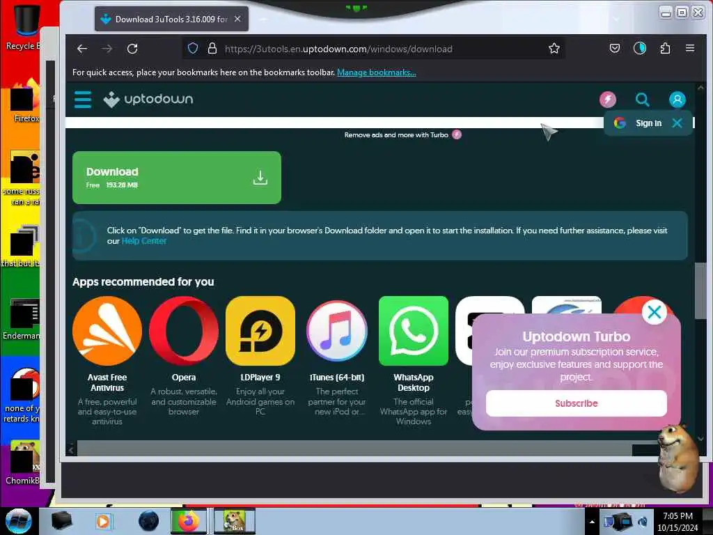This screenshot has height=535, width=713.
Task: Select the Firefox desktop shortcut
Action: (26, 101)
